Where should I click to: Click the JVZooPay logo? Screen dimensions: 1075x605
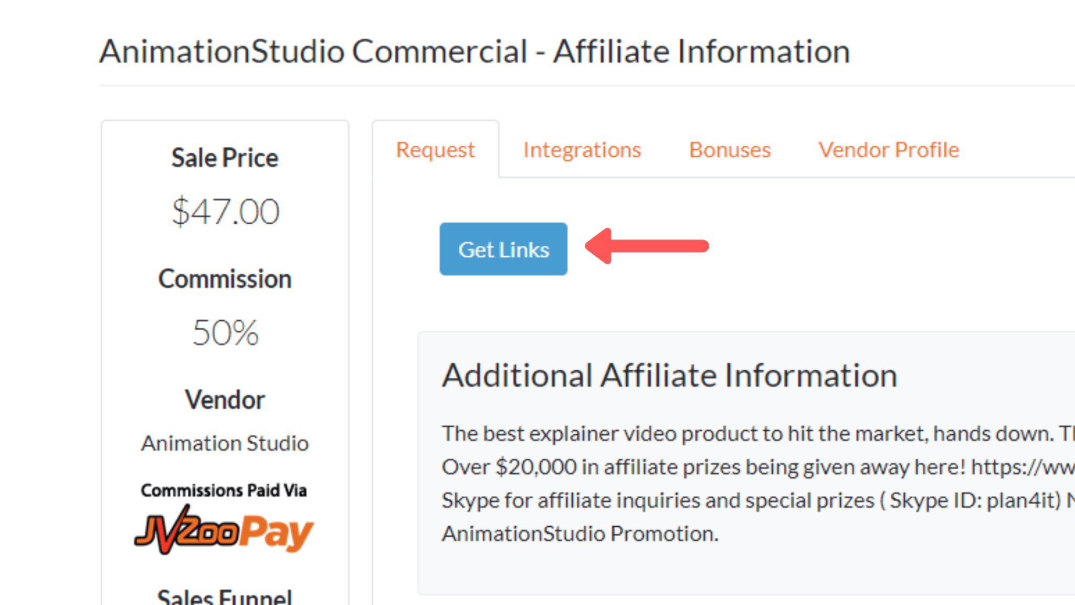point(224,529)
